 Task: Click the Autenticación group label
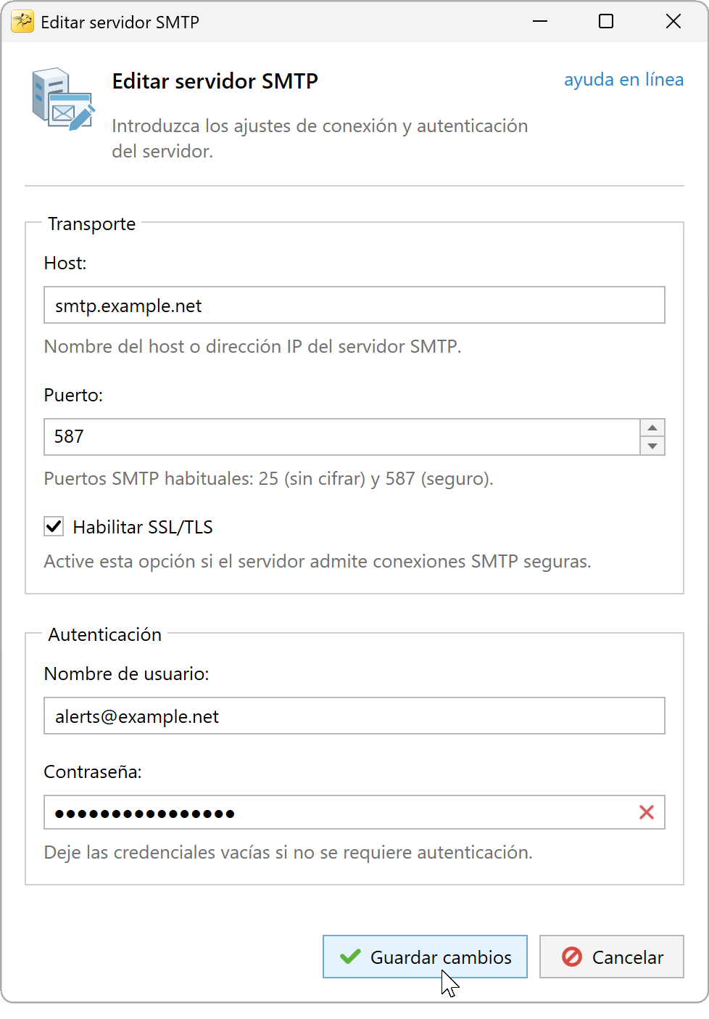pos(105,634)
